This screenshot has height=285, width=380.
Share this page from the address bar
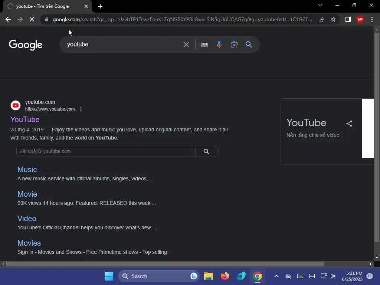[x=321, y=19]
